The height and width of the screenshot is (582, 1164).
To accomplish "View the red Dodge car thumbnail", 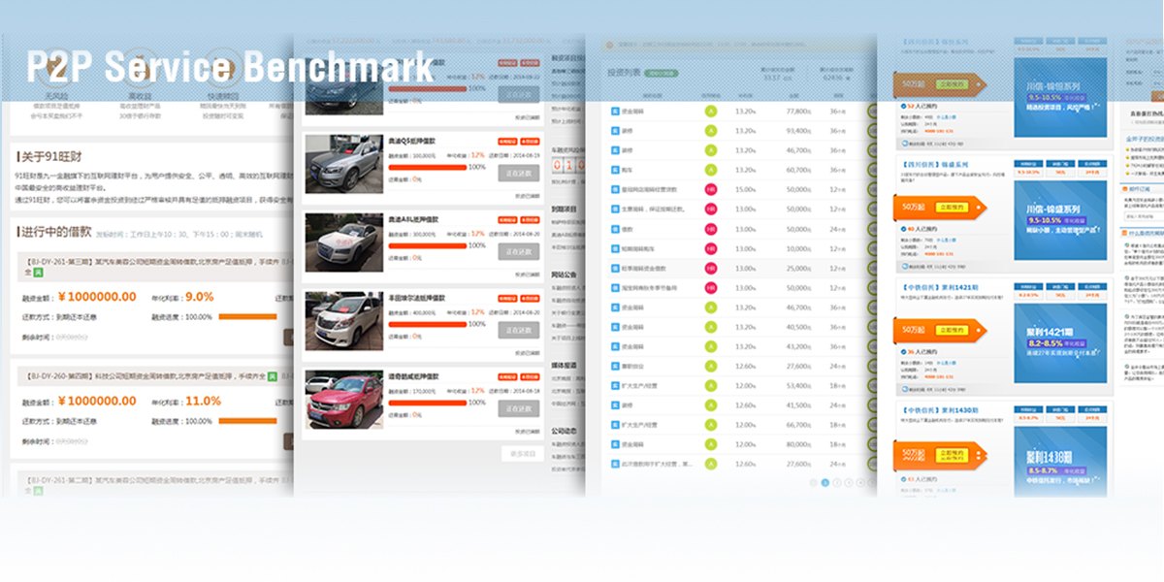I will 343,399.
